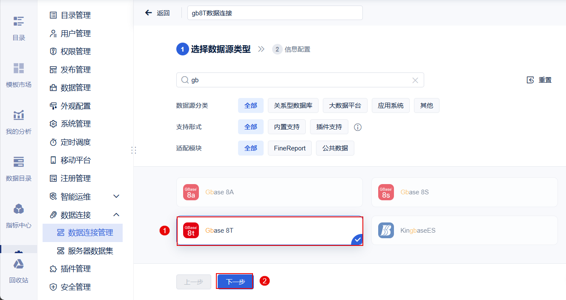
Task: Click step 1 选择数据源类型
Action: coord(214,49)
